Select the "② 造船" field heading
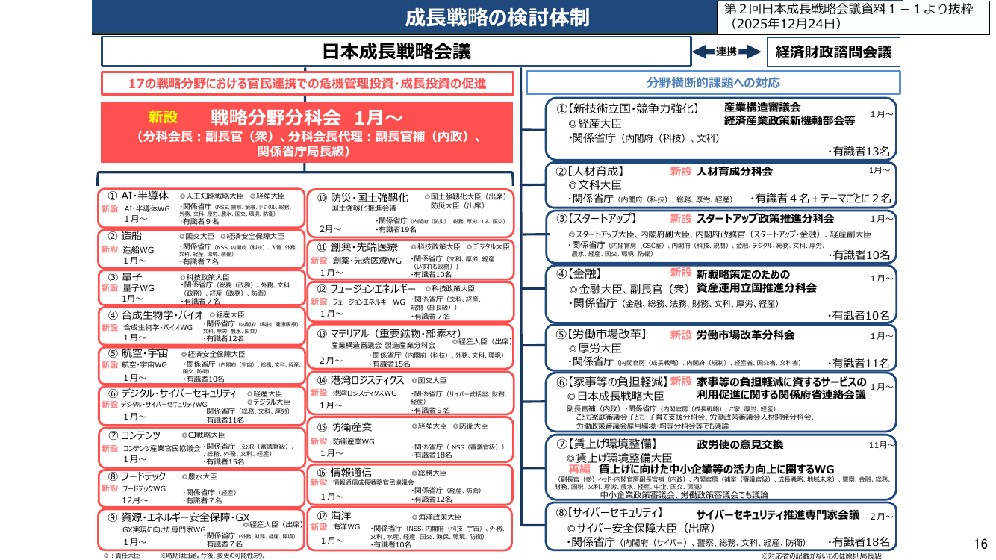The image size is (996, 560). [x=125, y=236]
